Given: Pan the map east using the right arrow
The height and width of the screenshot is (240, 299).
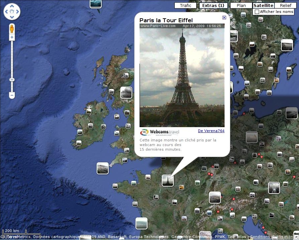Looking at the screenshot, I should [x=17, y=12].
